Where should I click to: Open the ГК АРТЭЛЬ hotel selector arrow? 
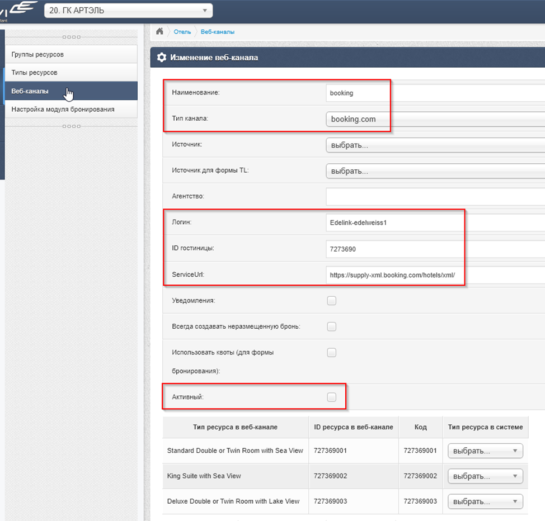coord(205,11)
